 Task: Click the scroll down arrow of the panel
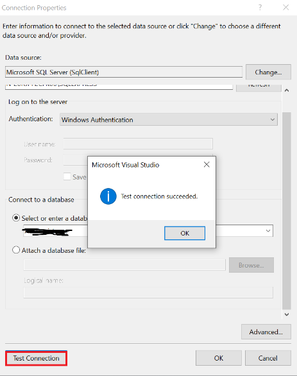[287, 314]
